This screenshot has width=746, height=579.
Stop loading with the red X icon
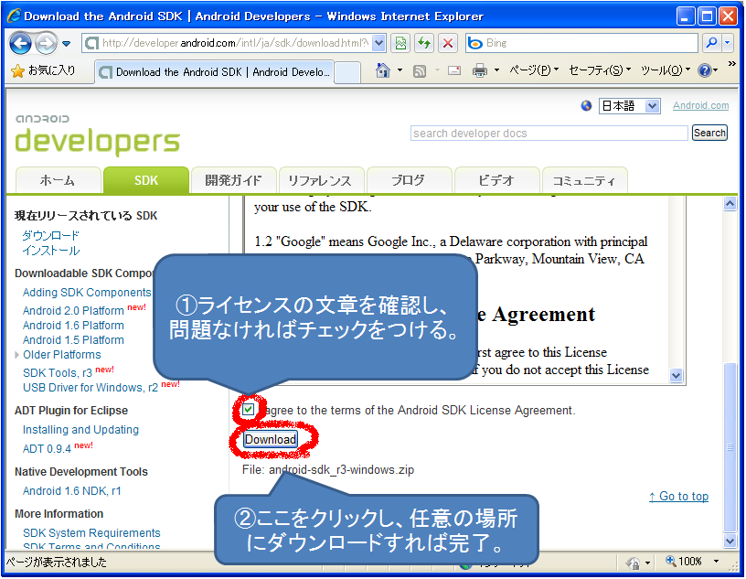[x=448, y=43]
